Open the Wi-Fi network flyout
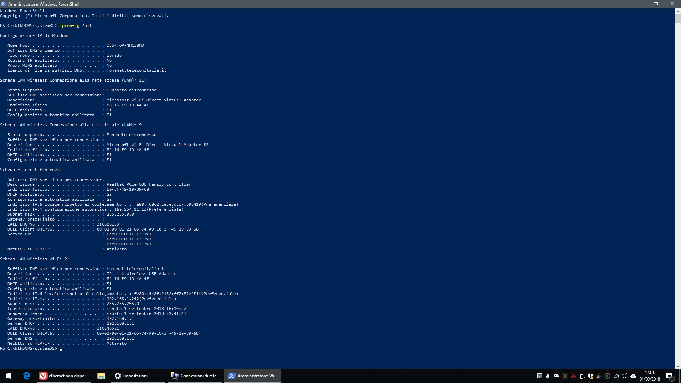This screenshot has width=681, height=383. [x=616, y=376]
